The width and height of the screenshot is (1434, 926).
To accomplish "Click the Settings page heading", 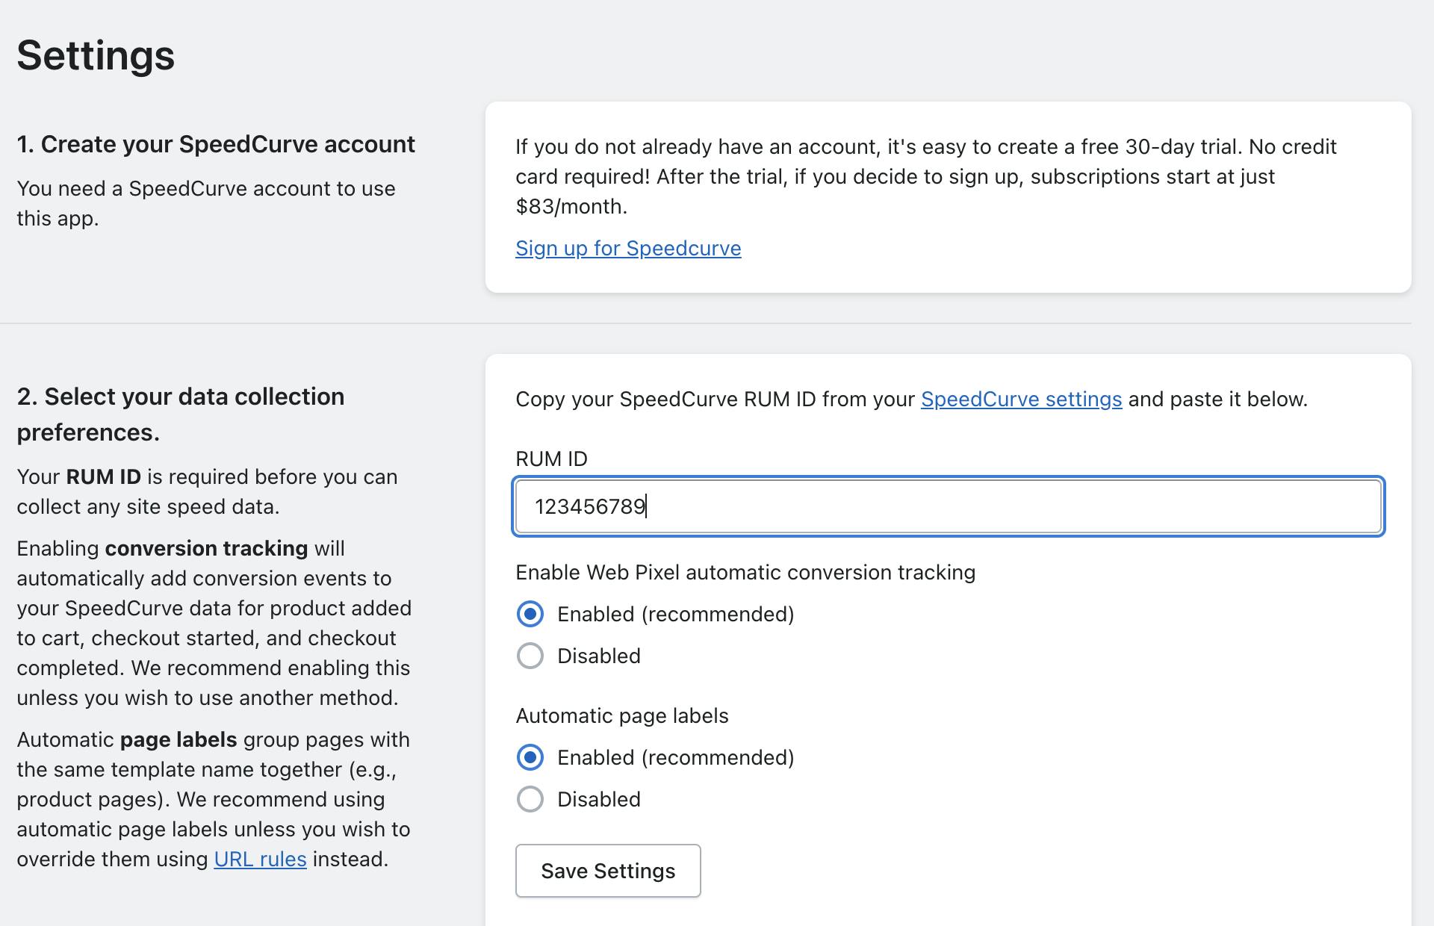I will pos(96,56).
